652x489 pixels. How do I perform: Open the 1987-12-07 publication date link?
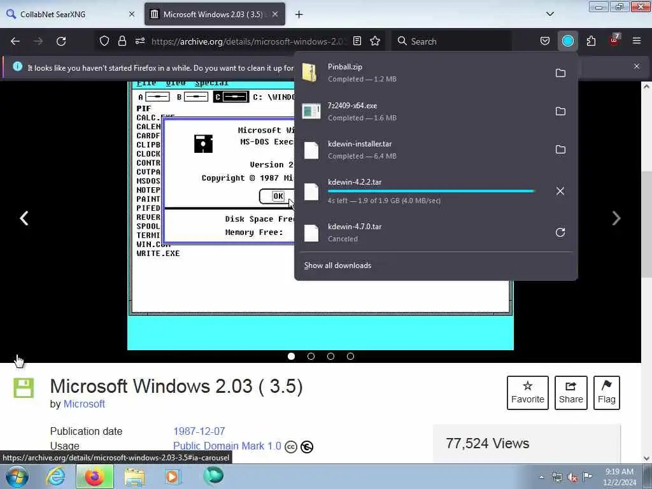[x=199, y=431]
